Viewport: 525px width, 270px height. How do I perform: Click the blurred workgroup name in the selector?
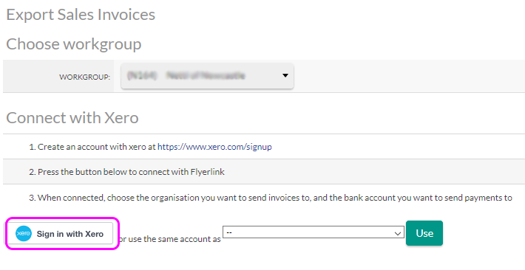[186, 76]
